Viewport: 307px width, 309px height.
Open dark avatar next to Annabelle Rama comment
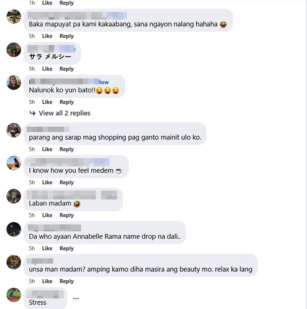pyautogui.click(x=14, y=229)
